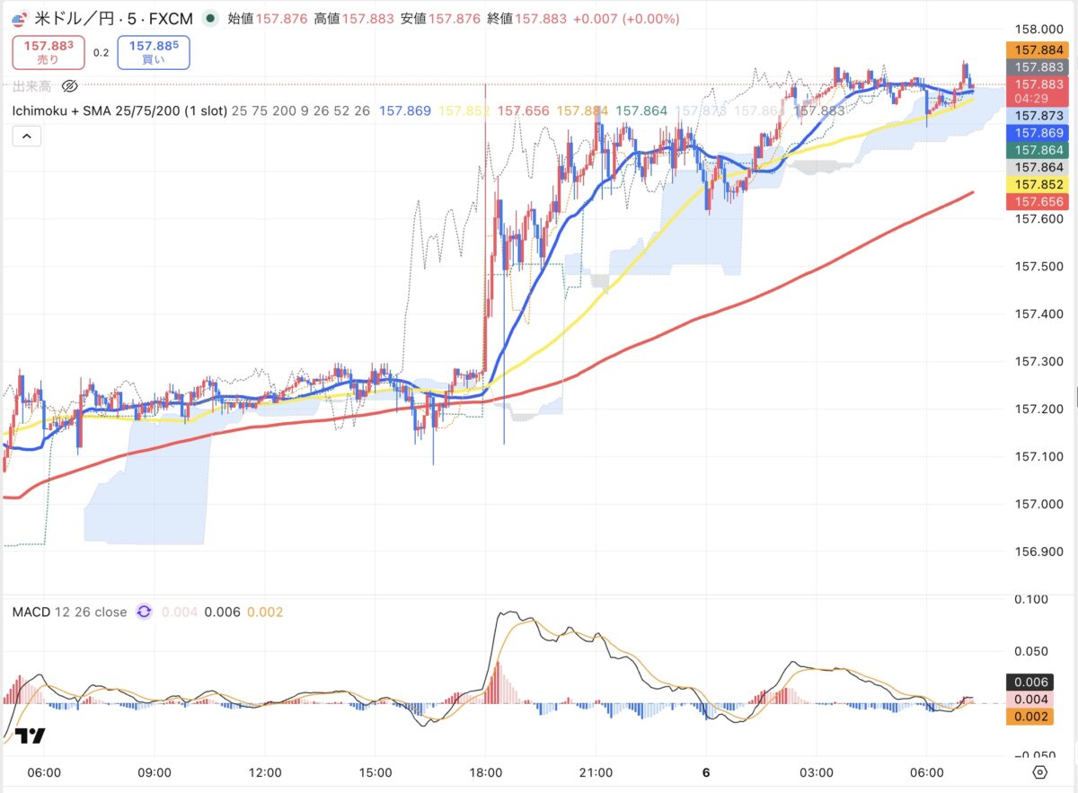Open chart settings via the hexagon gear icon
Screen dimensions: 1078x793
(x=1039, y=772)
